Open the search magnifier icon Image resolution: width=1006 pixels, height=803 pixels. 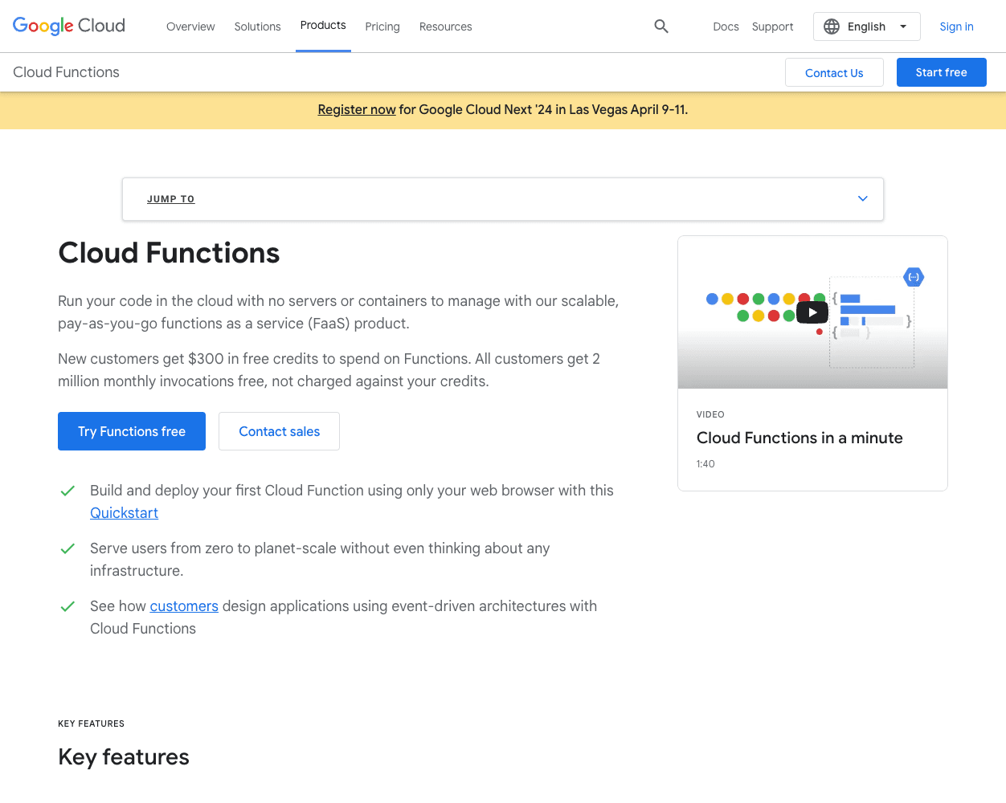pos(661,26)
